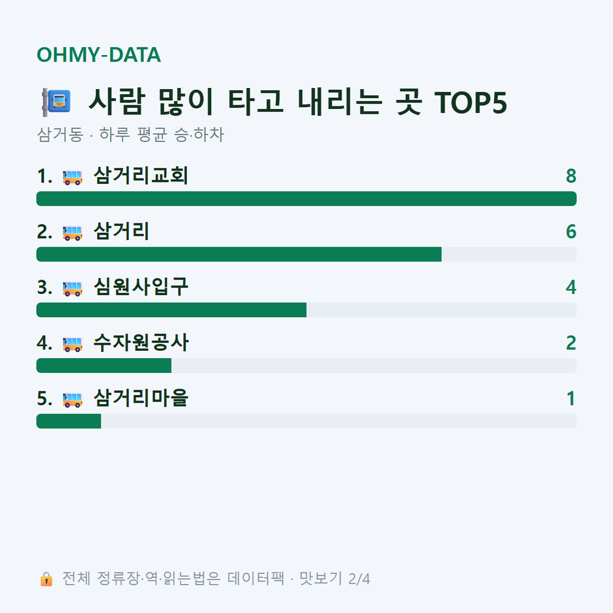Click the OHMY-DATA brand label
The height and width of the screenshot is (613, 613).
pos(99,54)
